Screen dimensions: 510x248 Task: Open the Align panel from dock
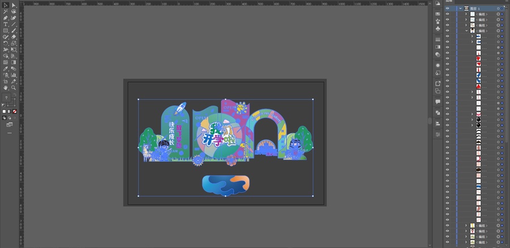pos(438,124)
